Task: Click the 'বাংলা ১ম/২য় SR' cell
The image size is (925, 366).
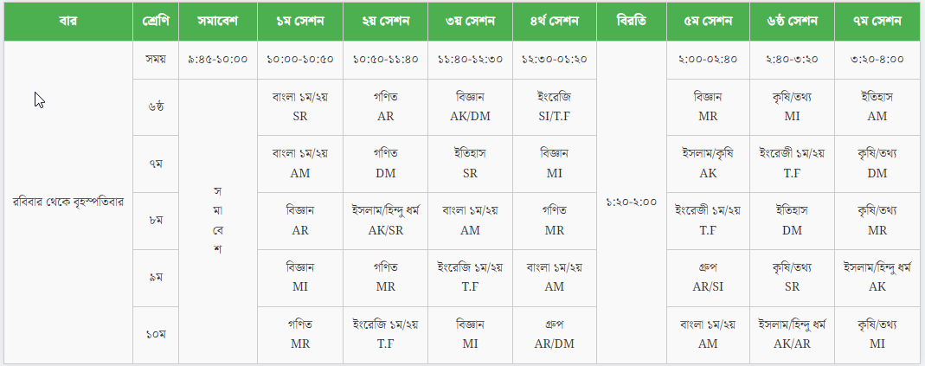Action: pos(300,106)
